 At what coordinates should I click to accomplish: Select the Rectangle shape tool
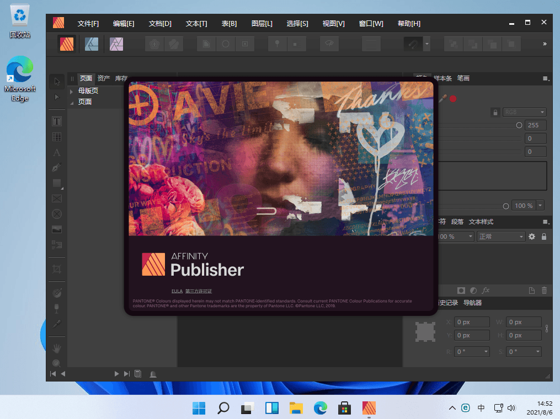57,183
